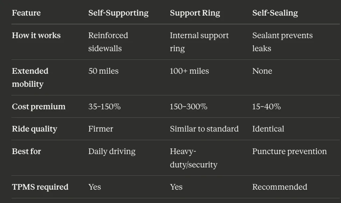Image resolution: width=341 pixels, height=203 pixels.
Task: Click the '150–300%' cost cell
Action: coord(188,107)
